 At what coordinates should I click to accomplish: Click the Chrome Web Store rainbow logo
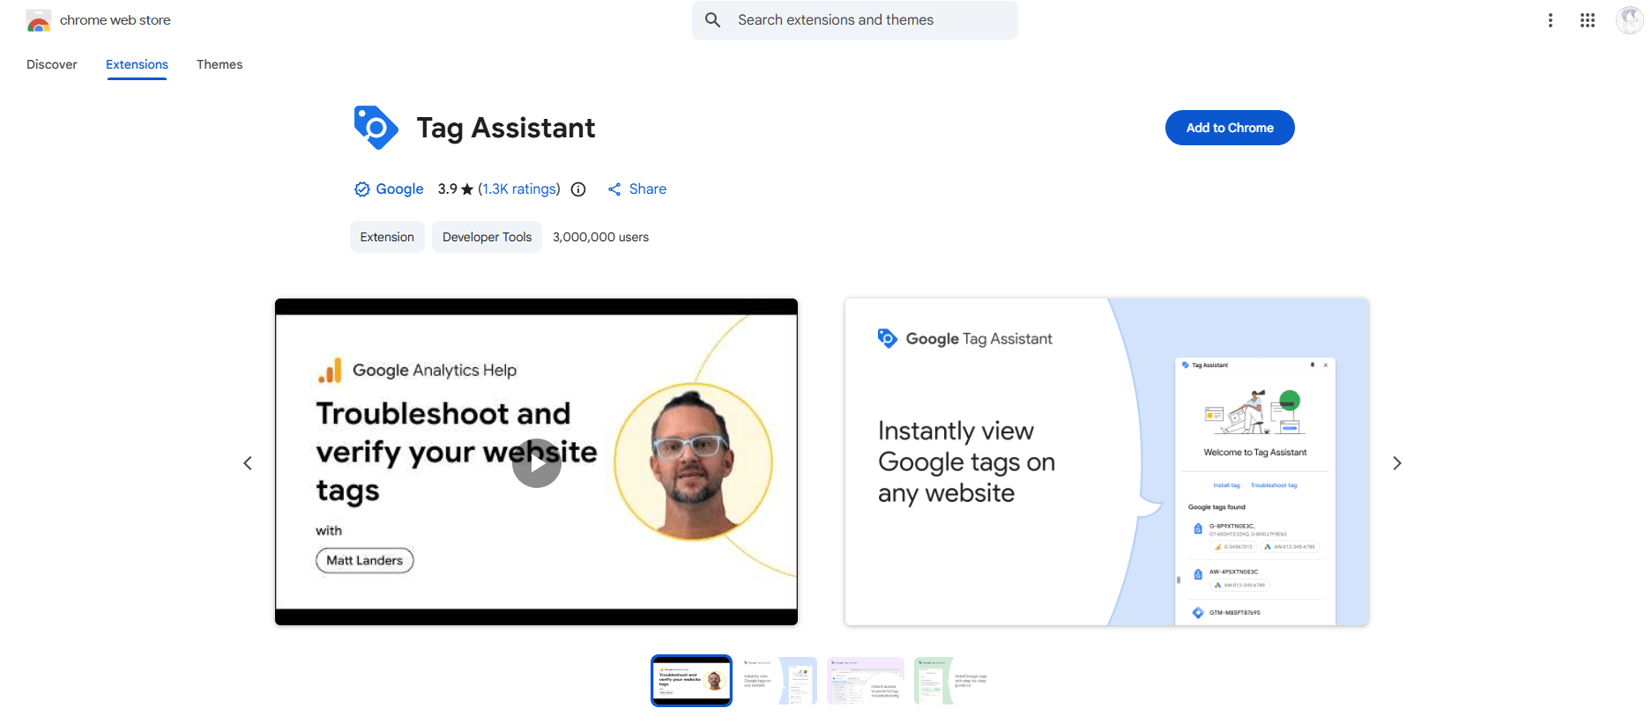coord(39,20)
